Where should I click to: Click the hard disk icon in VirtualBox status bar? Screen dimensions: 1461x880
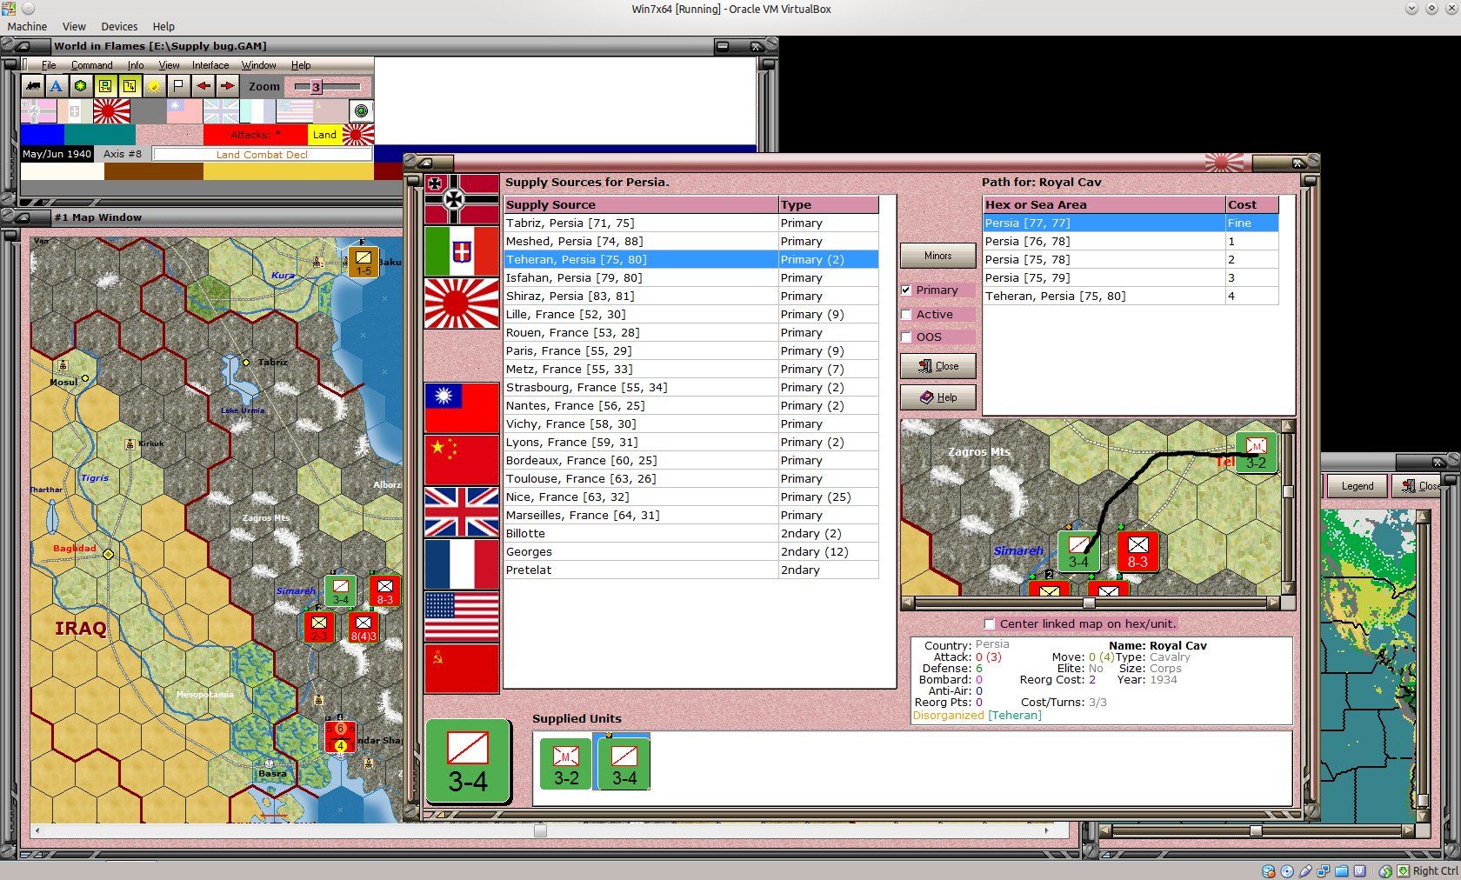coord(1269,870)
